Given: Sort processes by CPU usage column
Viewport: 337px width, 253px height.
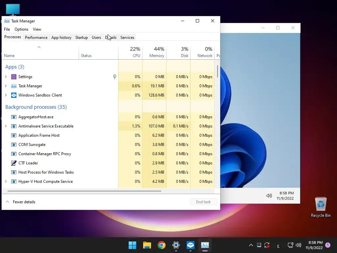Looking at the screenshot, I should [x=130, y=53].
